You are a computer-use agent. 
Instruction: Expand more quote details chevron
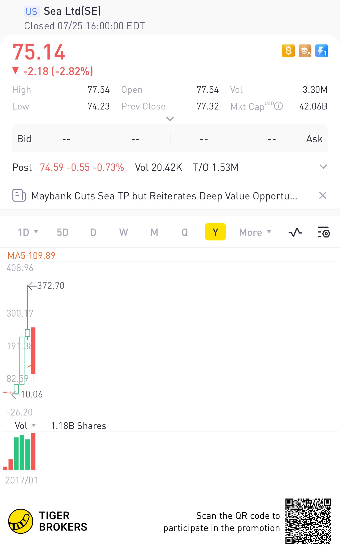click(170, 119)
